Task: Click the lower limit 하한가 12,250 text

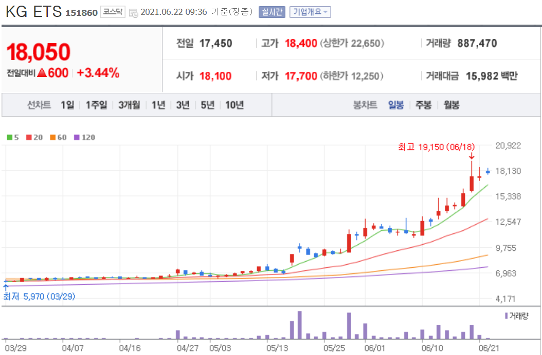Action: coord(351,76)
